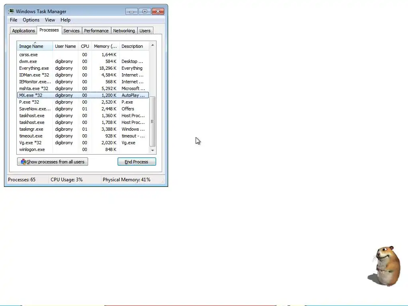The width and height of the screenshot is (408, 306).
Task: Select the IEMonitor.exe process
Action: click(83, 82)
